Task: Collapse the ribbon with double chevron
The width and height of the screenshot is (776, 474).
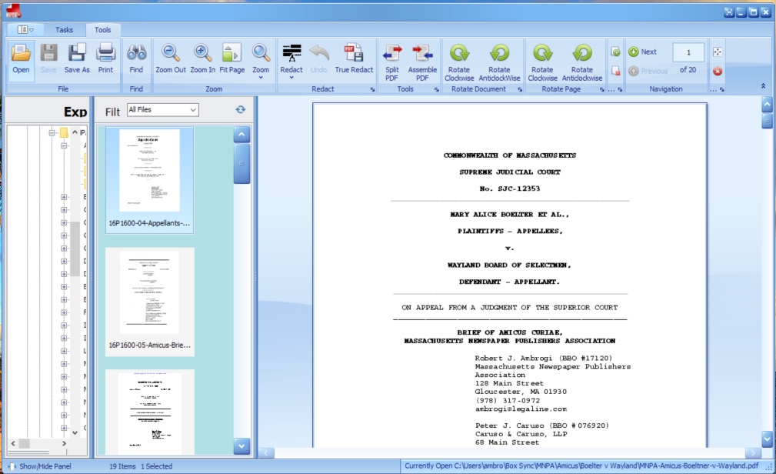Action: [763, 86]
